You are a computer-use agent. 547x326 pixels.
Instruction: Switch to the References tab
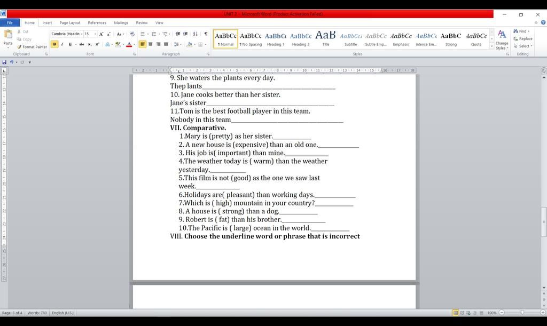point(97,22)
